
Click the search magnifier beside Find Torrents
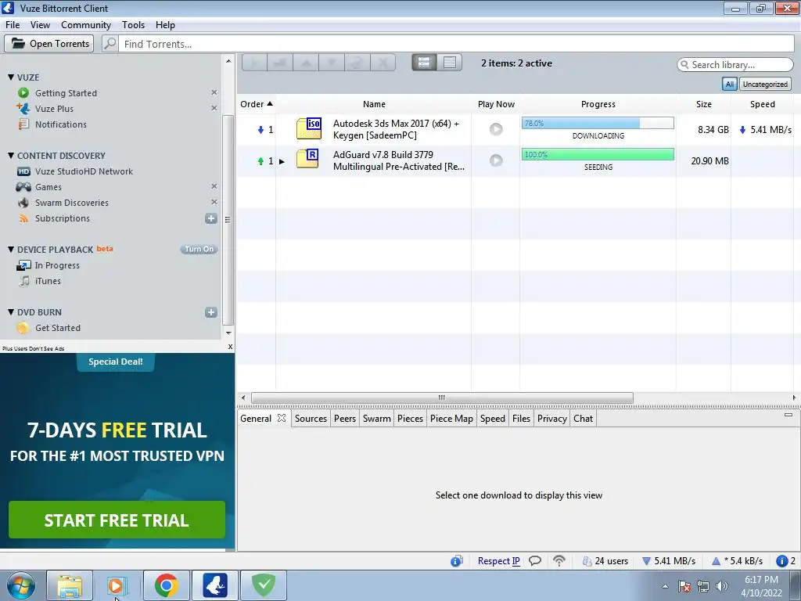point(110,44)
